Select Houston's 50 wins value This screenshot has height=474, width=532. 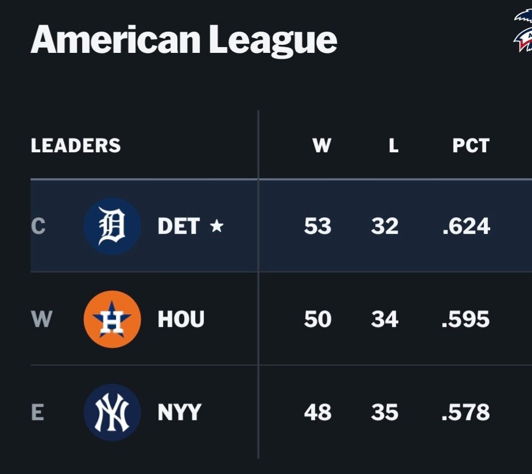[x=317, y=319]
